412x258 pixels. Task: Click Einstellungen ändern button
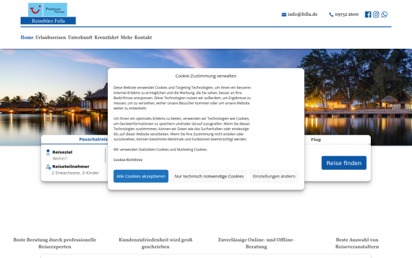tap(274, 176)
